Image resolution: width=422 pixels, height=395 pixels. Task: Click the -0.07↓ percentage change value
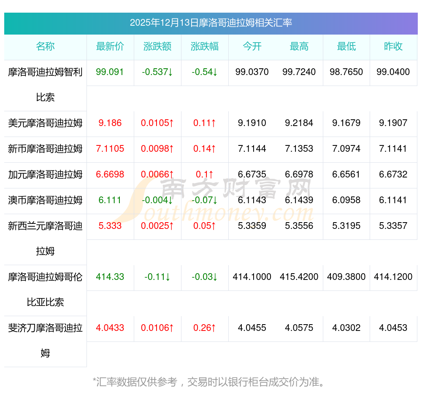[205, 200]
